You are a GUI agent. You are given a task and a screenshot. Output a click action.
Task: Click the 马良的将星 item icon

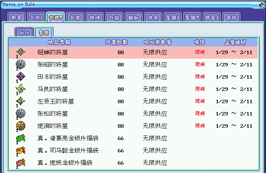[x=20, y=89]
